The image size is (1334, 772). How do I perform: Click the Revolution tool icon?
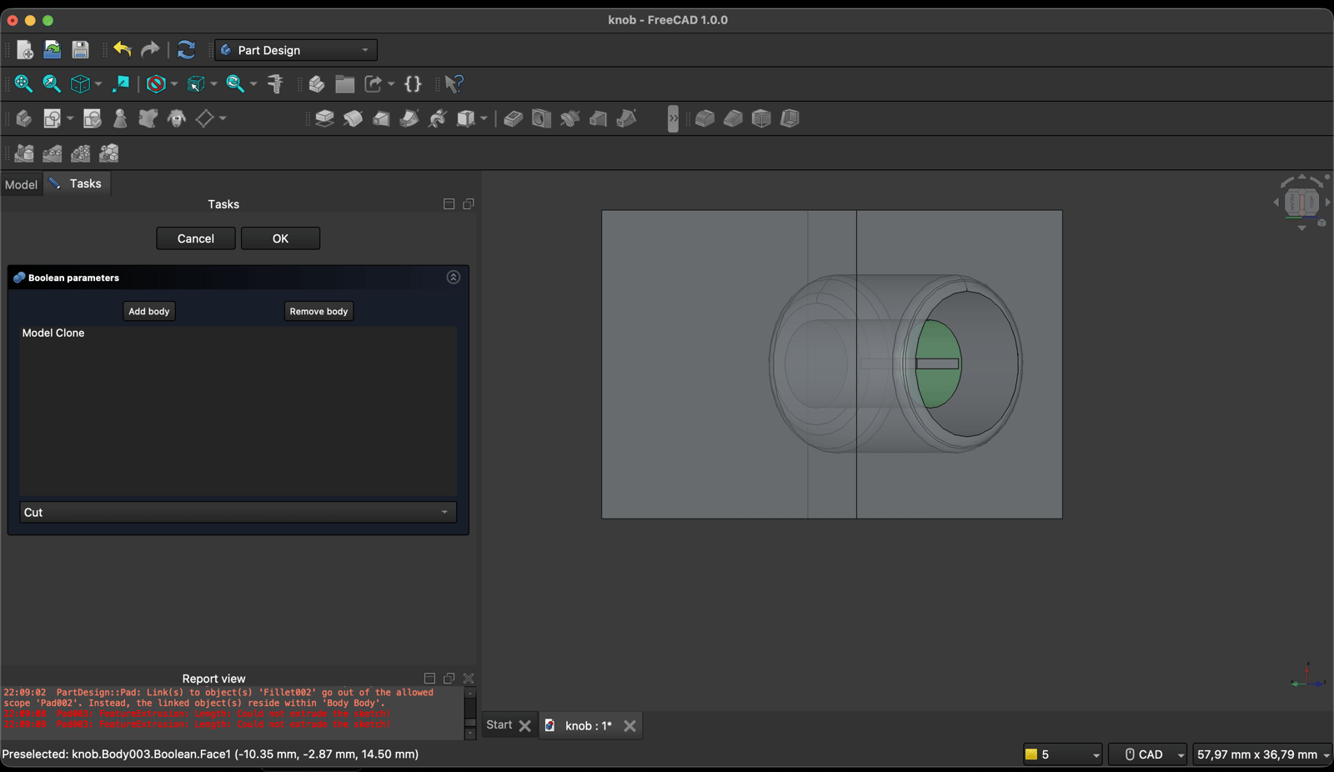pos(353,118)
